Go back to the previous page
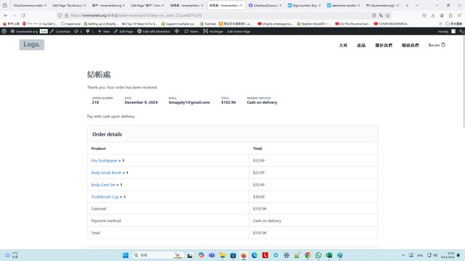The image size is (465, 261). 6,15
